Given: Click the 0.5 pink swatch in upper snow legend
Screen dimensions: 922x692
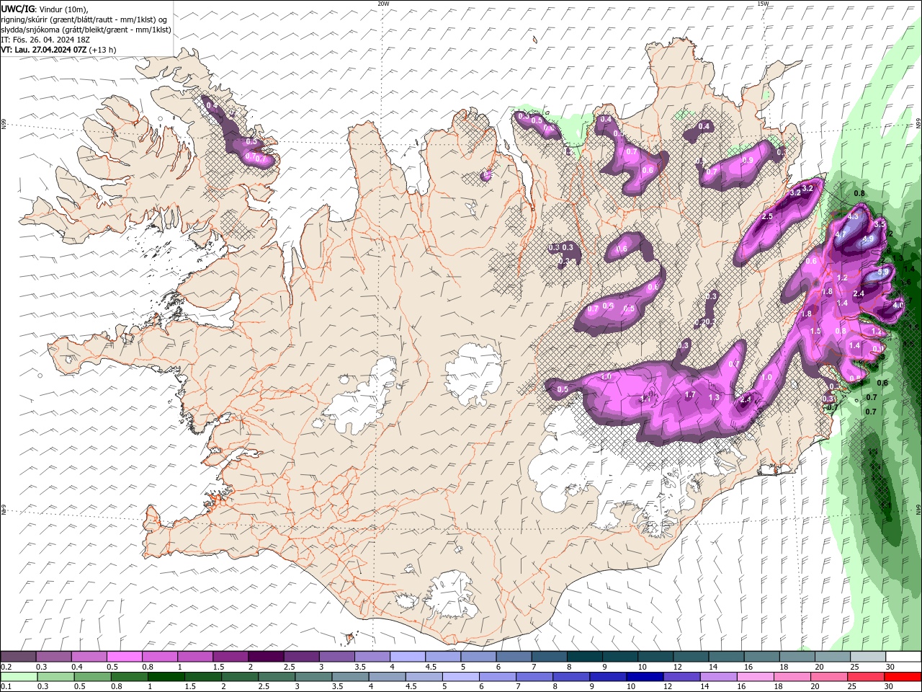Looking at the screenshot, I should [x=125, y=657].
